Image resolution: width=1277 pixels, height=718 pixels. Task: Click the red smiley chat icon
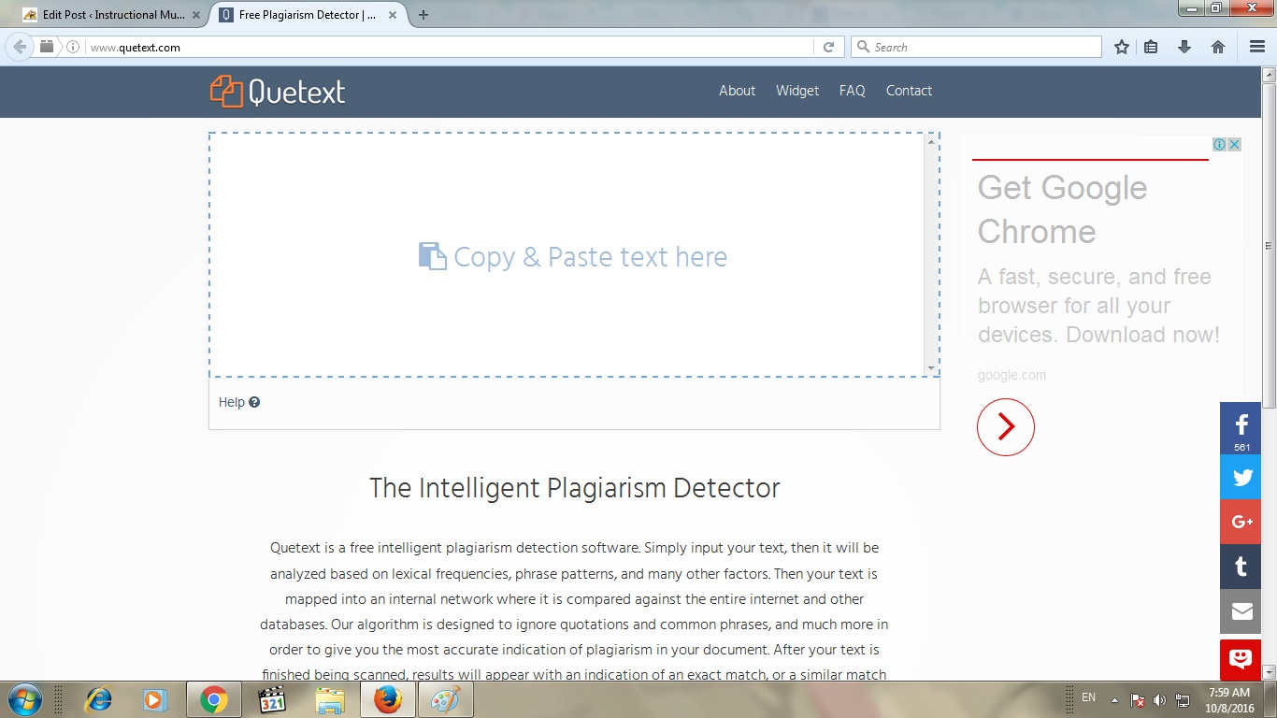click(x=1241, y=659)
